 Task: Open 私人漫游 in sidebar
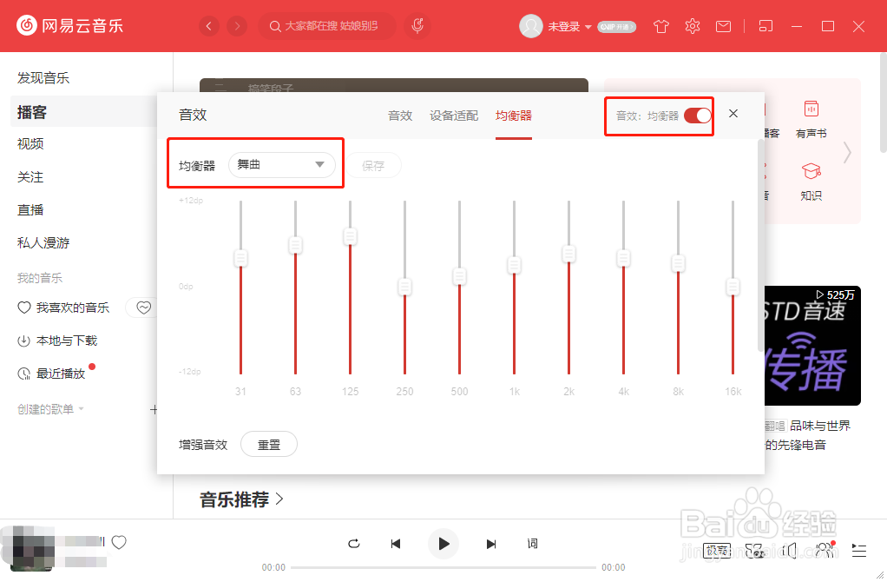point(43,243)
